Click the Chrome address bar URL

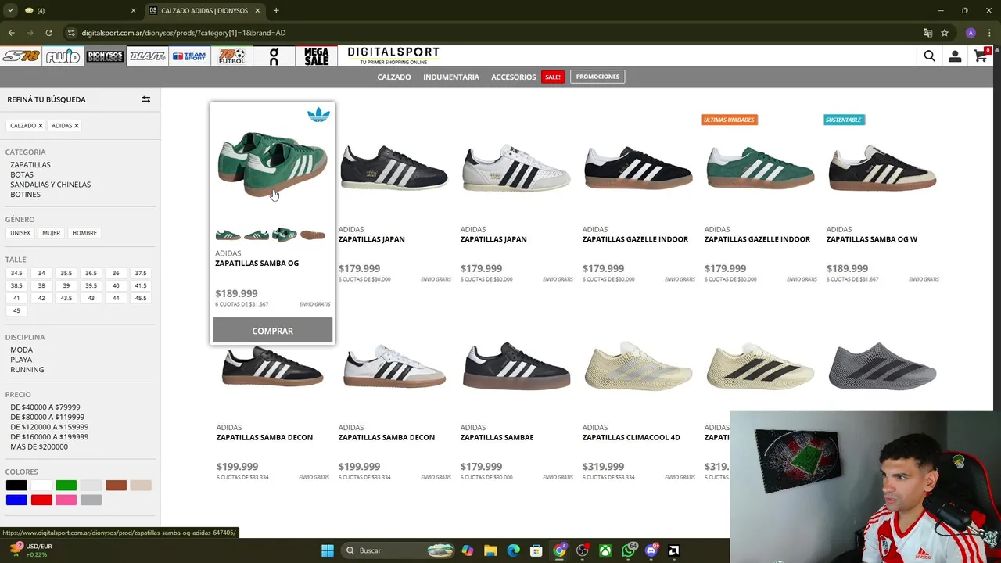coord(184,33)
